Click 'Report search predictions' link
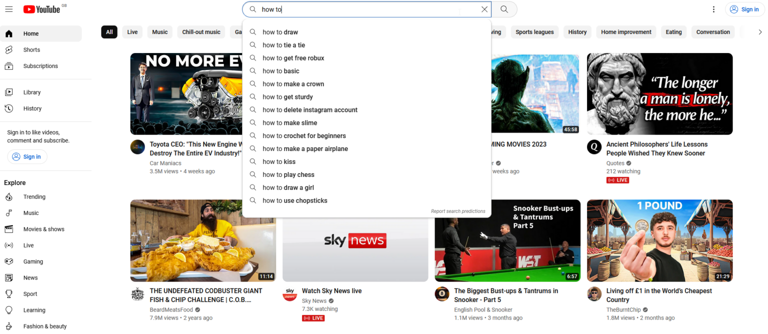This screenshot has height=334, width=768. [458, 211]
